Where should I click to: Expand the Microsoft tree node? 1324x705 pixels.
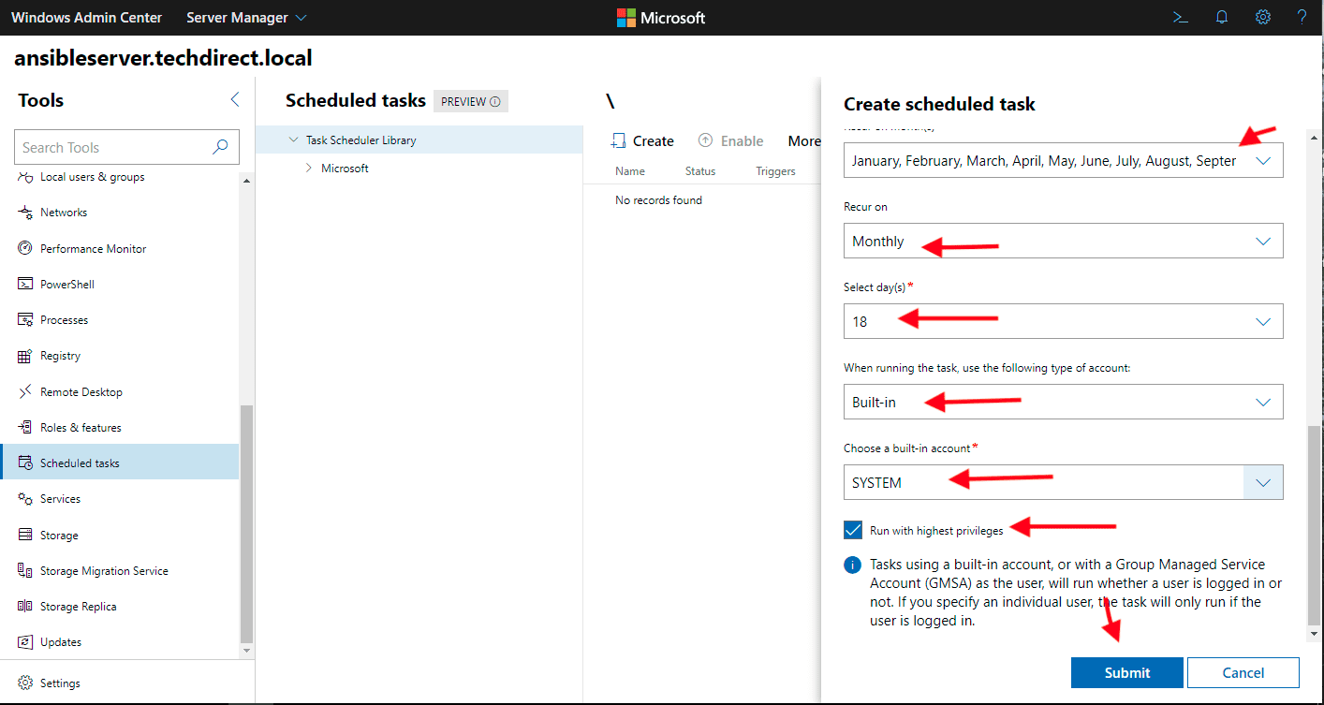[309, 169]
